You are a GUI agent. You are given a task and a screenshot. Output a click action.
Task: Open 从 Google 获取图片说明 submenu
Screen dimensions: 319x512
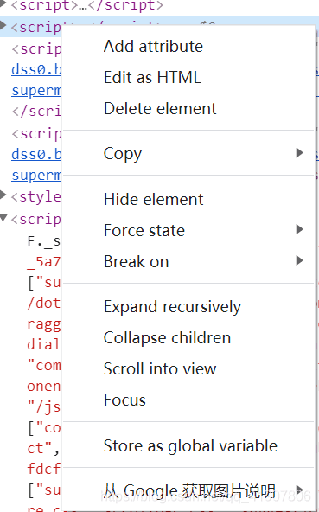click(x=188, y=490)
